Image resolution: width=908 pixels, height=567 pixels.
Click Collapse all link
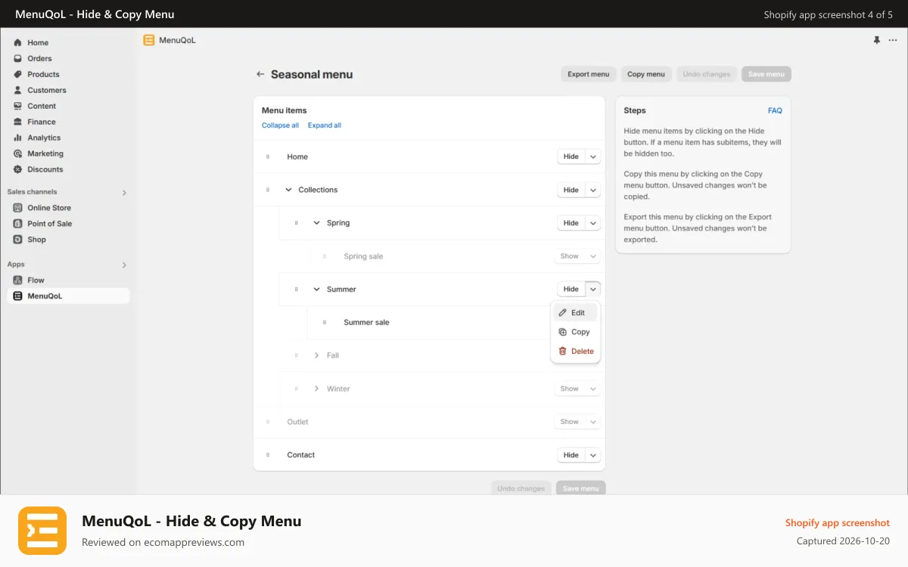(x=280, y=125)
